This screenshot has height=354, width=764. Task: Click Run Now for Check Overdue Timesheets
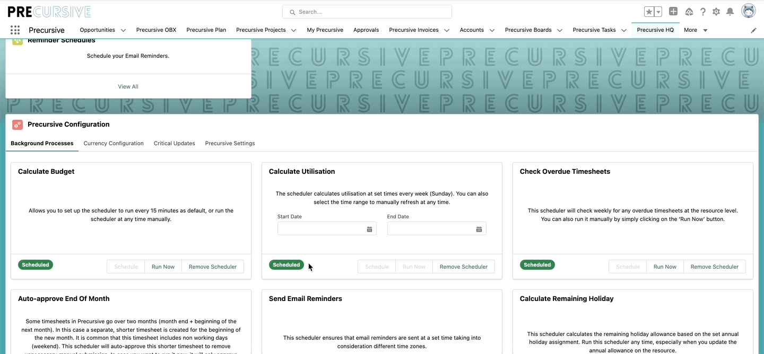pos(665,267)
